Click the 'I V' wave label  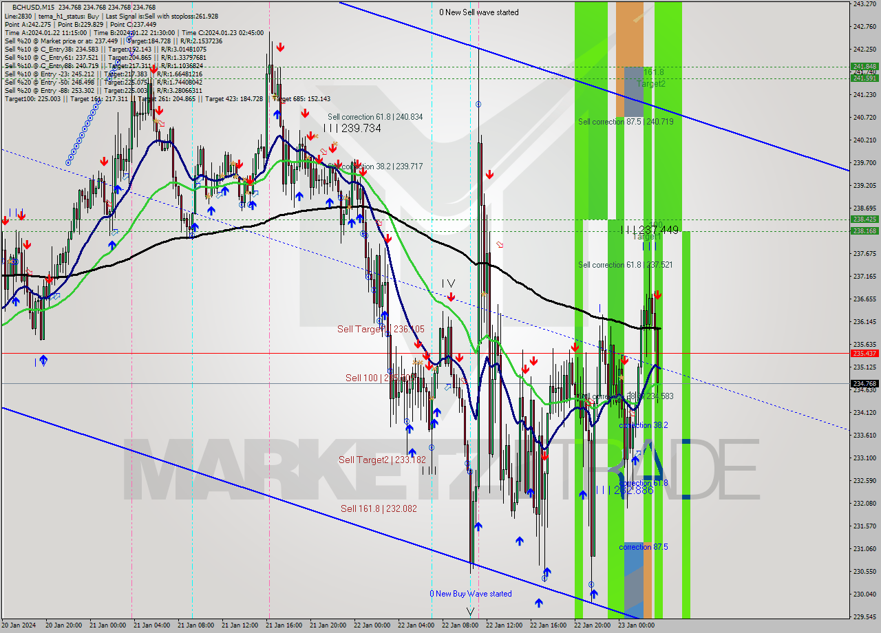(448, 283)
